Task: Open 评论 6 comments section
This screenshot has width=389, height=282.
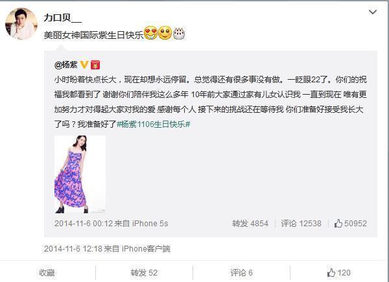Action: click(241, 273)
